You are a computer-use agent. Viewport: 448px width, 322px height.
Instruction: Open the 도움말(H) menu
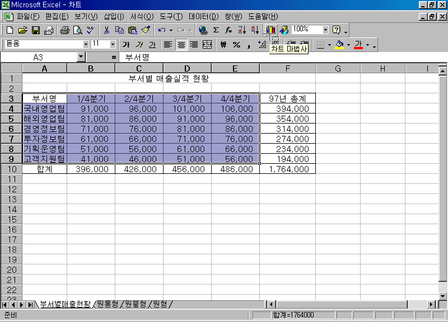(263, 17)
